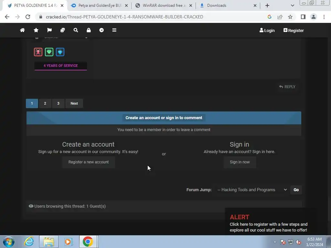Reload the page with refresh icon
Image resolution: width=331 pixels, height=248 pixels.
[x=28, y=17]
